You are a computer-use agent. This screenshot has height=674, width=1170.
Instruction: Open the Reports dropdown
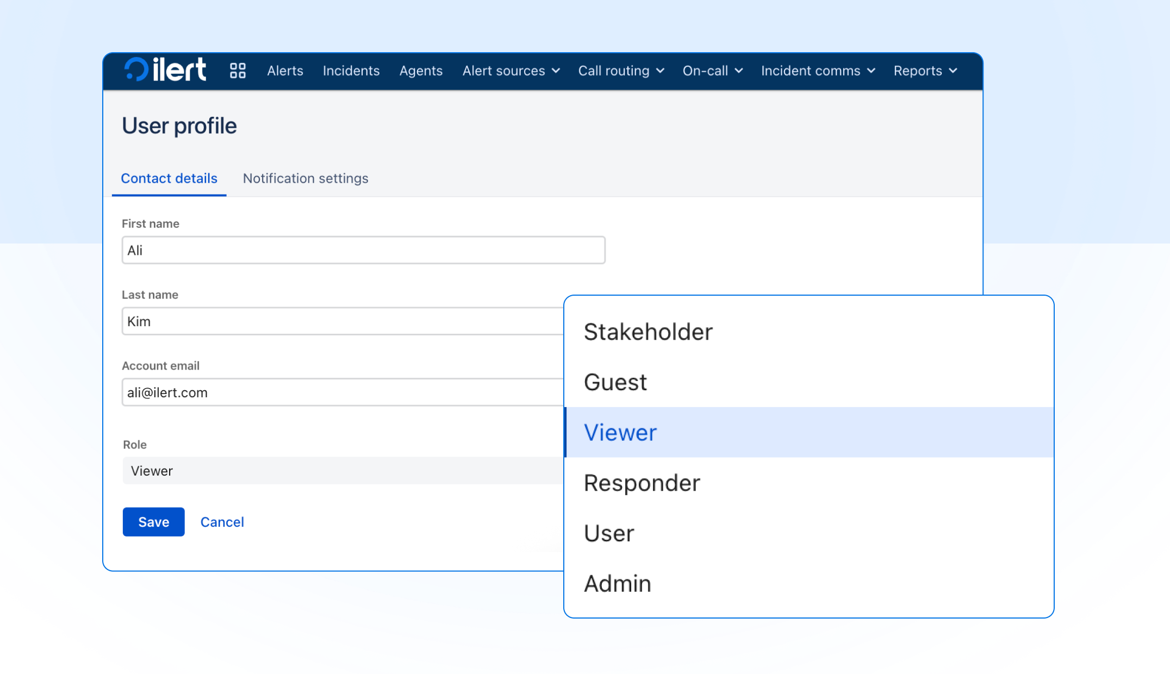tap(925, 71)
